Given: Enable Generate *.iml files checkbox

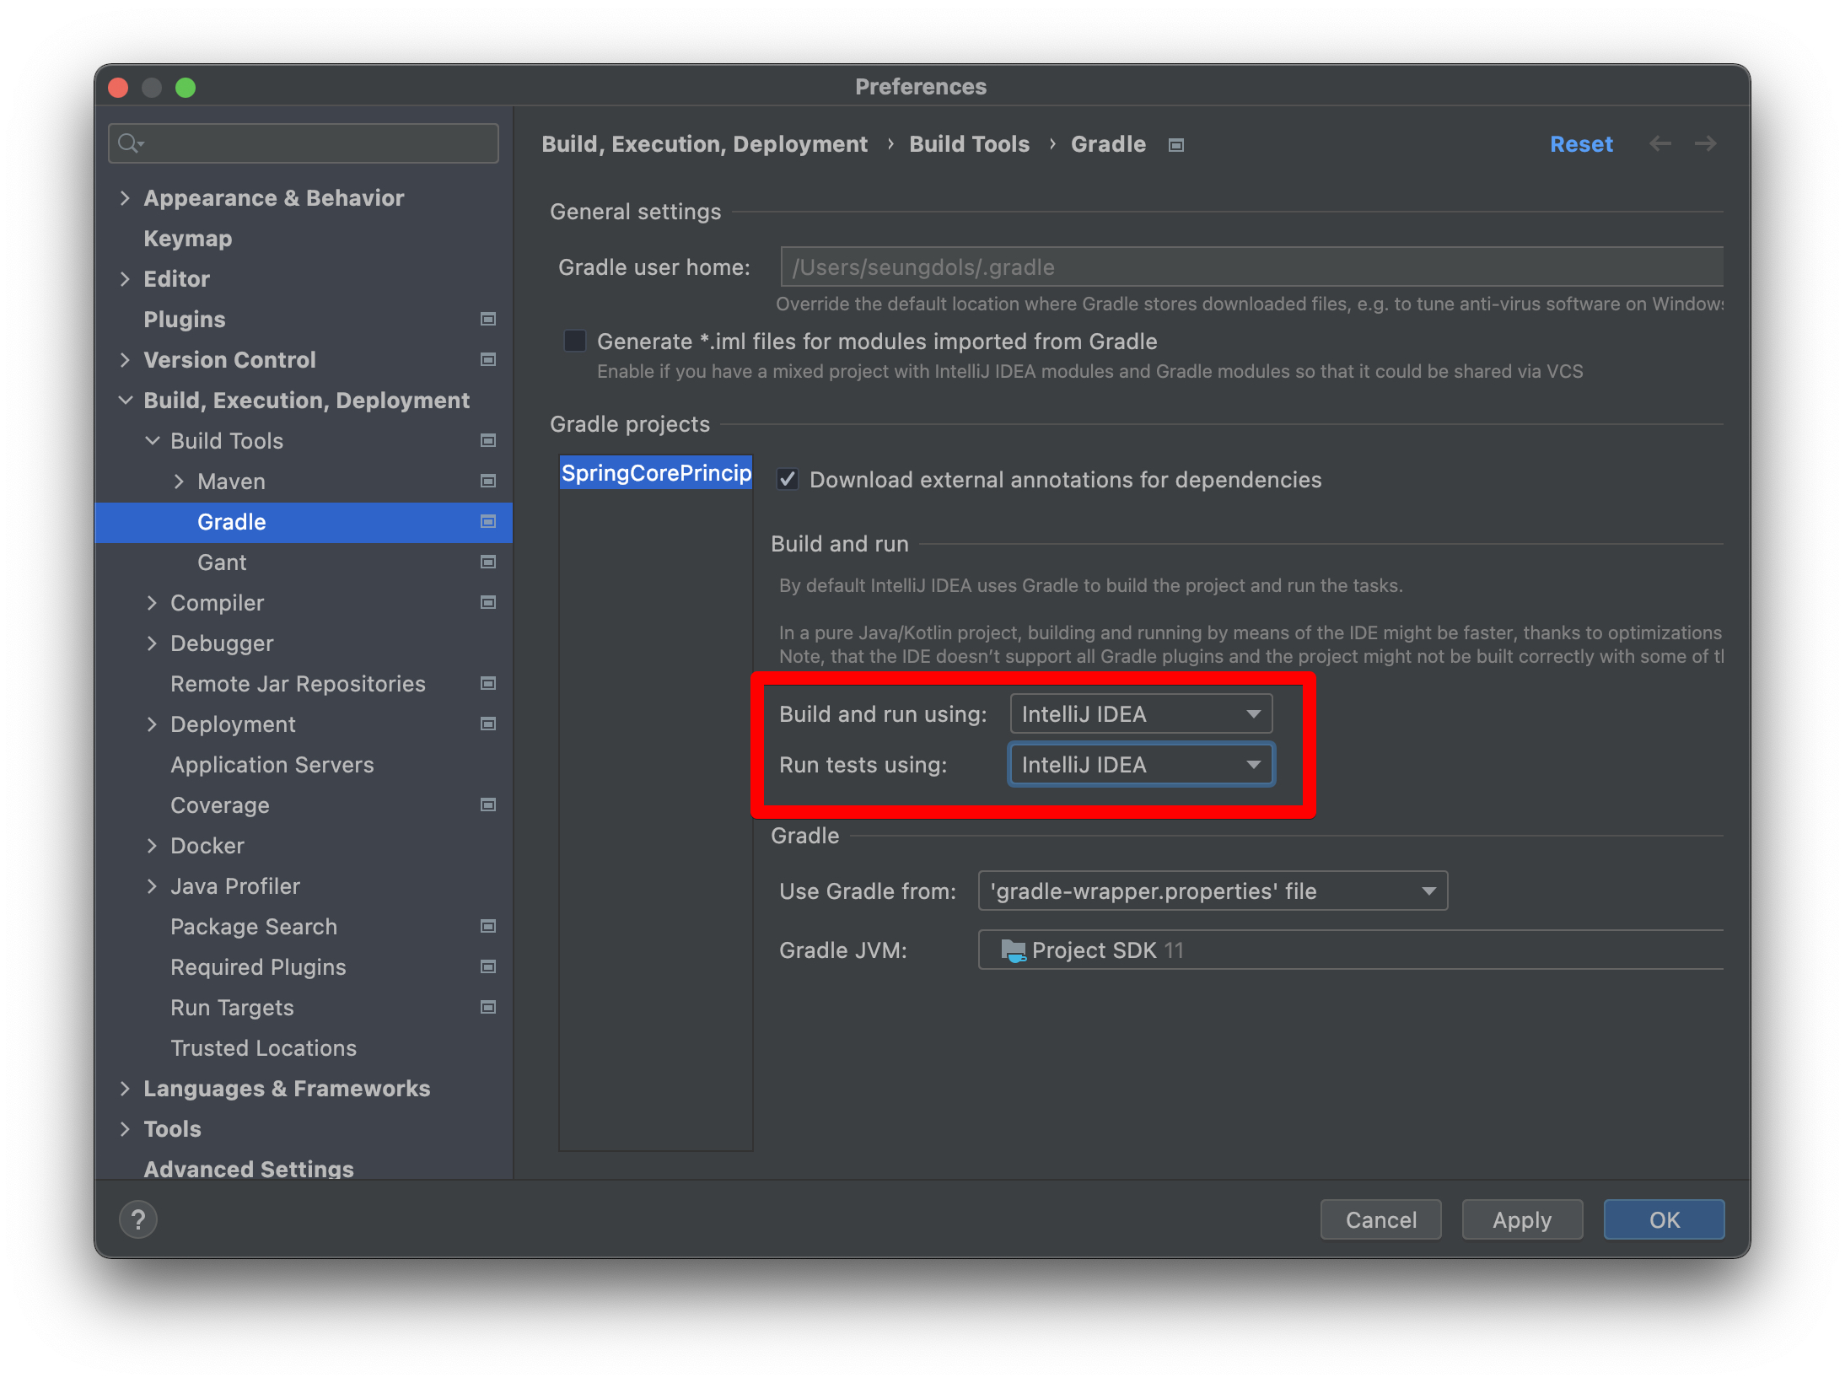Looking at the screenshot, I should (575, 341).
